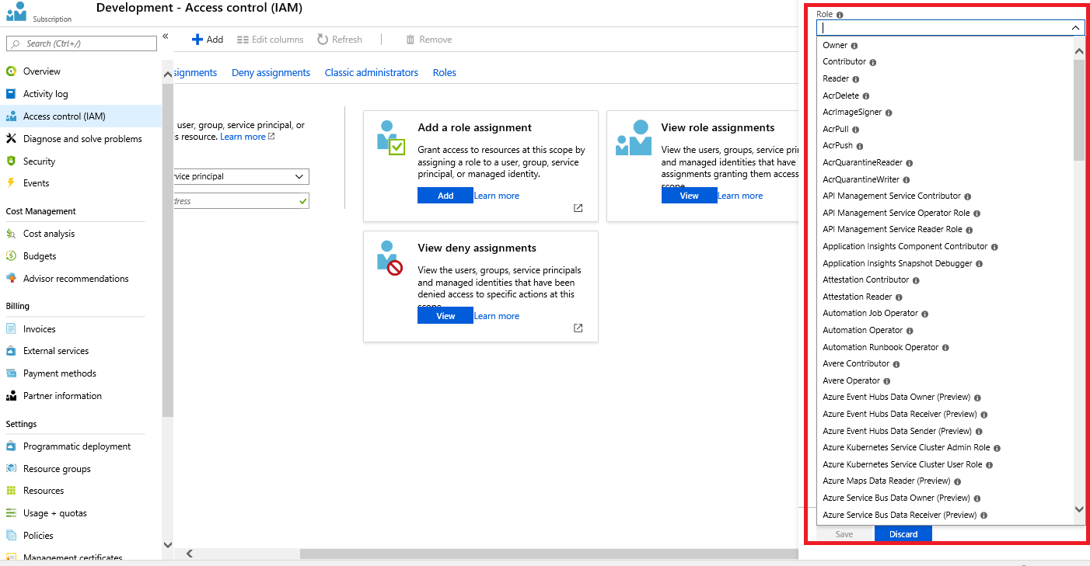Viewport: 1090px width, 566px height.
Task: Open Learn more link on Add a role assignment card
Action: pyautogui.click(x=497, y=196)
